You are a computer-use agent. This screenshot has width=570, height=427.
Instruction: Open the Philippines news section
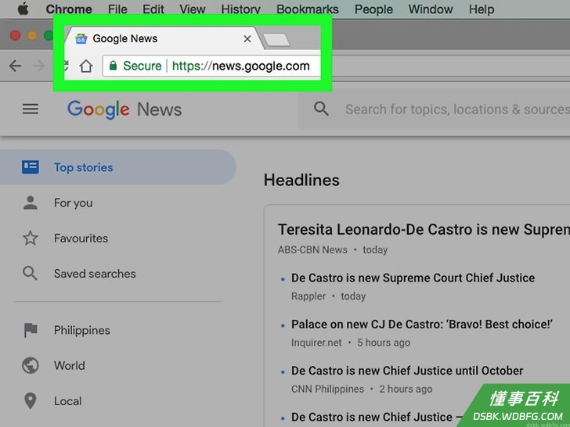click(81, 330)
